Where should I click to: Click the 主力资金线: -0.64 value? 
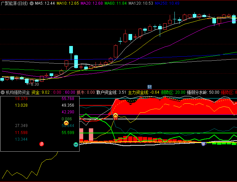pos(143,92)
